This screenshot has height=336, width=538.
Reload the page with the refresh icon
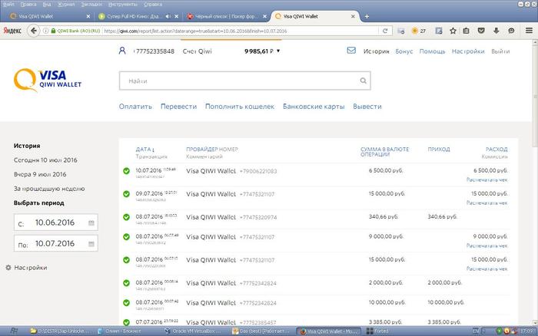(x=385, y=31)
